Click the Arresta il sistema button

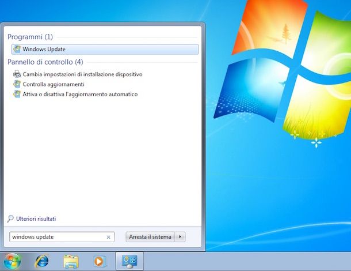(150, 237)
